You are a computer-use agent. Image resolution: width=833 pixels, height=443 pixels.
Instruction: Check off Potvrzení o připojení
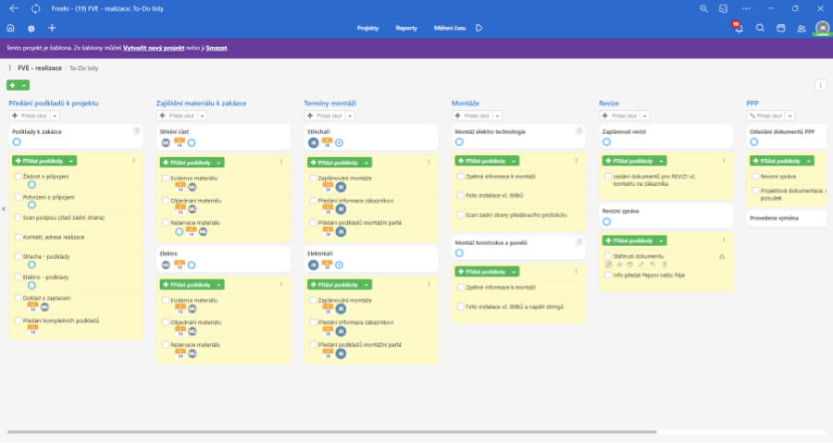click(x=19, y=197)
